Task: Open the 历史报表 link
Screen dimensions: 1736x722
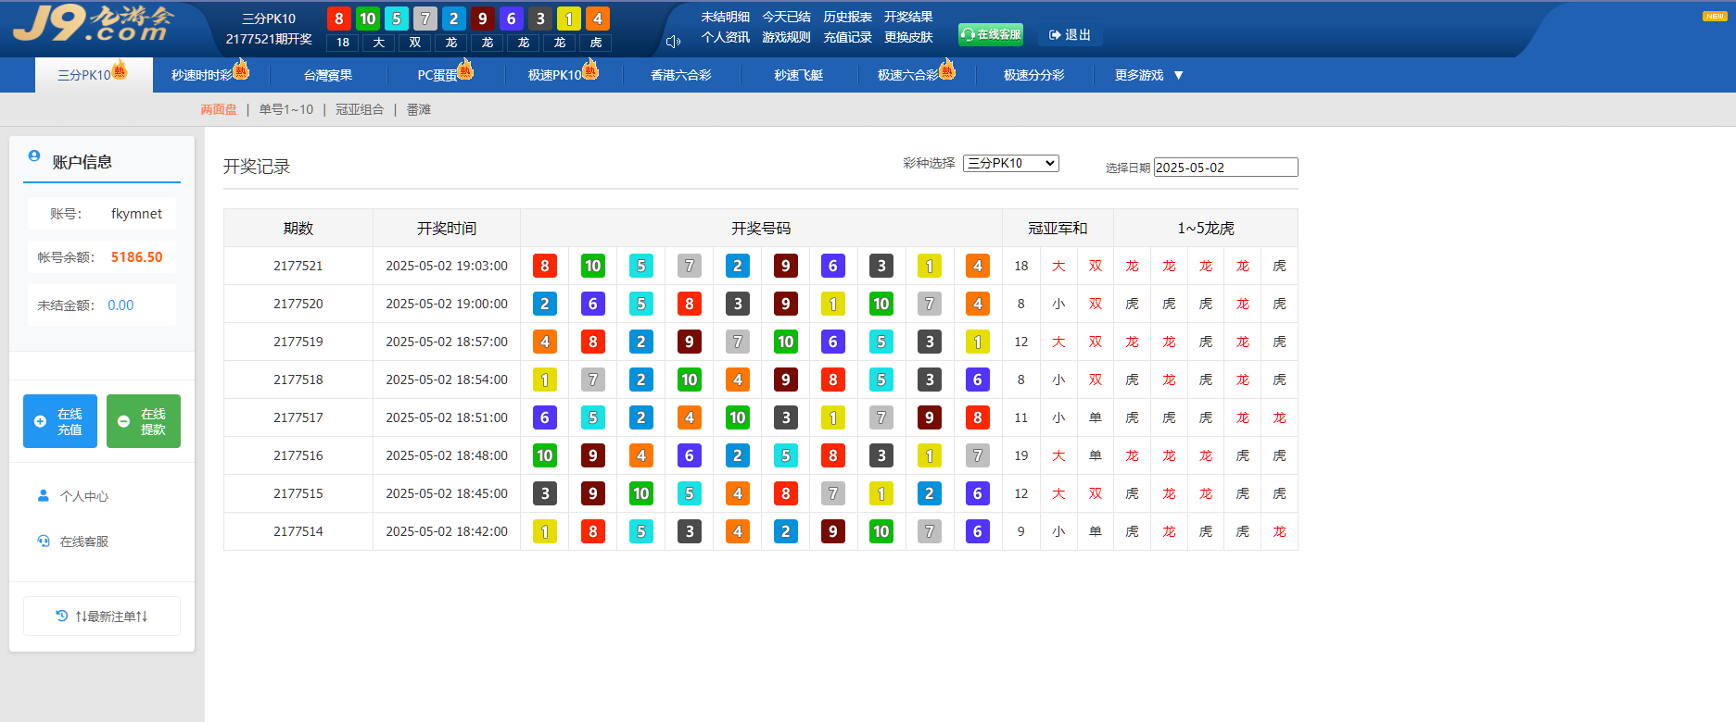Action: pyautogui.click(x=847, y=17)
